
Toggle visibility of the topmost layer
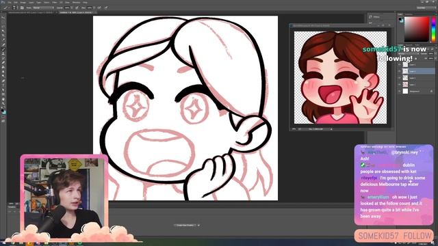[399, 65]
